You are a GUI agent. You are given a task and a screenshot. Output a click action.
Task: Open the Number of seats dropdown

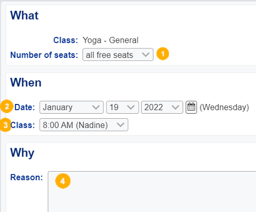pos(118,55)
